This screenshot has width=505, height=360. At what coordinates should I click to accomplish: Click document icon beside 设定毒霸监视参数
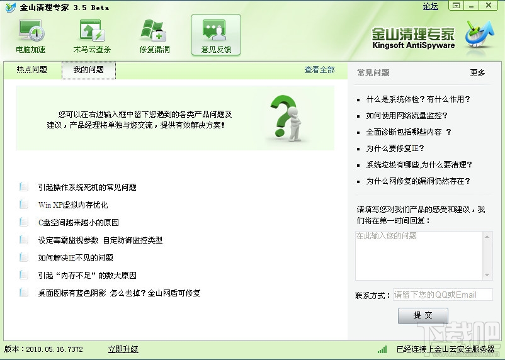pyautogui.click(x=24, y=240)
